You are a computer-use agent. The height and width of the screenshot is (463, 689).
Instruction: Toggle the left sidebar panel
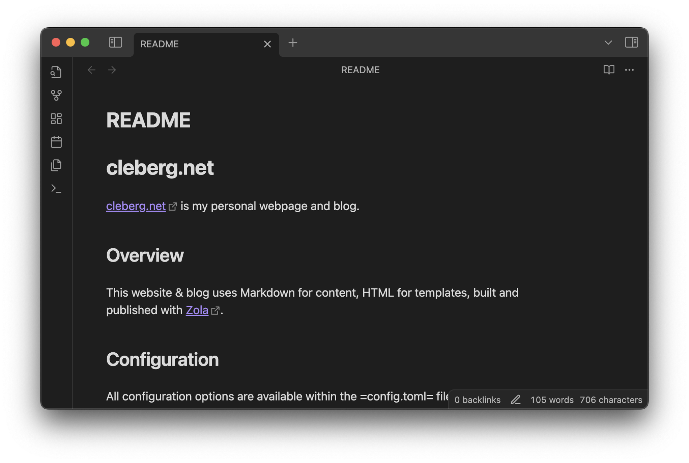click(x=115, y=42)
